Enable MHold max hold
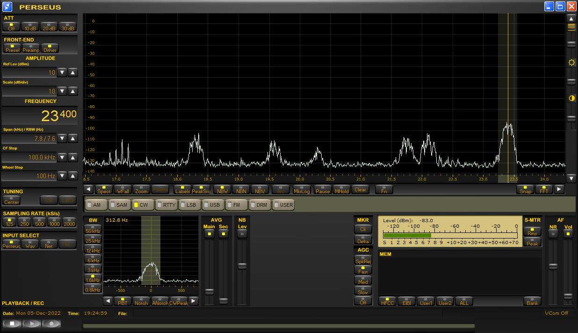The image size is (578, 333). (341, 189)
